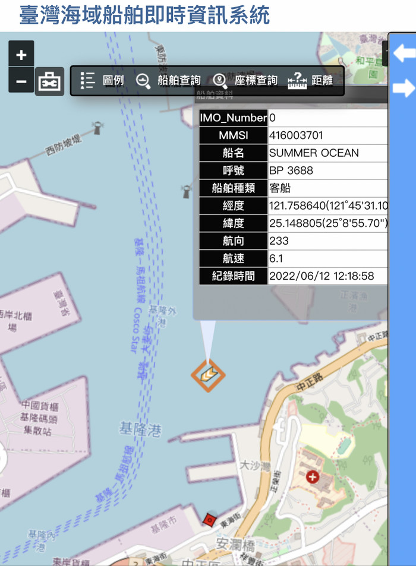Open 船舶查詢 ship search tool

(x=168, y=81)
